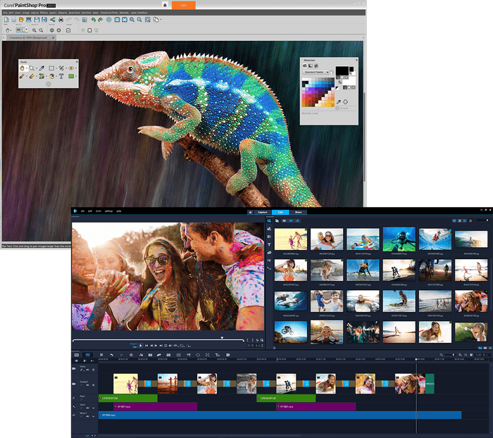This screenshot has width=493, height=438.
Task: Open the FX filter library category
Action: (x=270, y=259)
